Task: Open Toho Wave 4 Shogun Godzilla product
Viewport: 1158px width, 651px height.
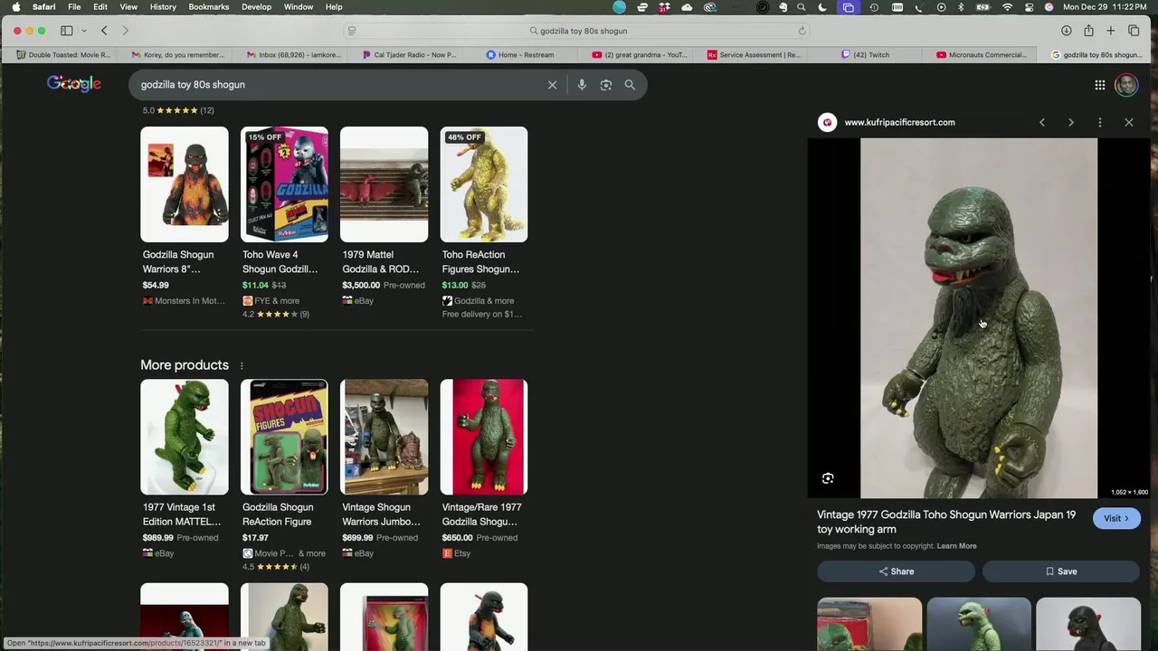Action: click(x=284, y=223)
